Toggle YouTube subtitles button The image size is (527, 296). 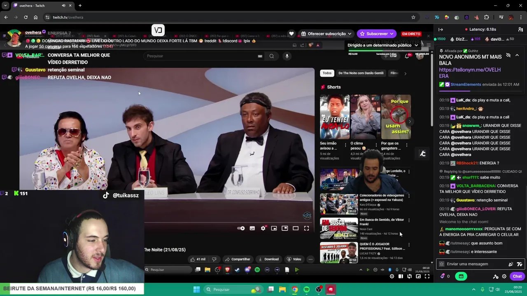pyautogui.click(x=252, y=228)
